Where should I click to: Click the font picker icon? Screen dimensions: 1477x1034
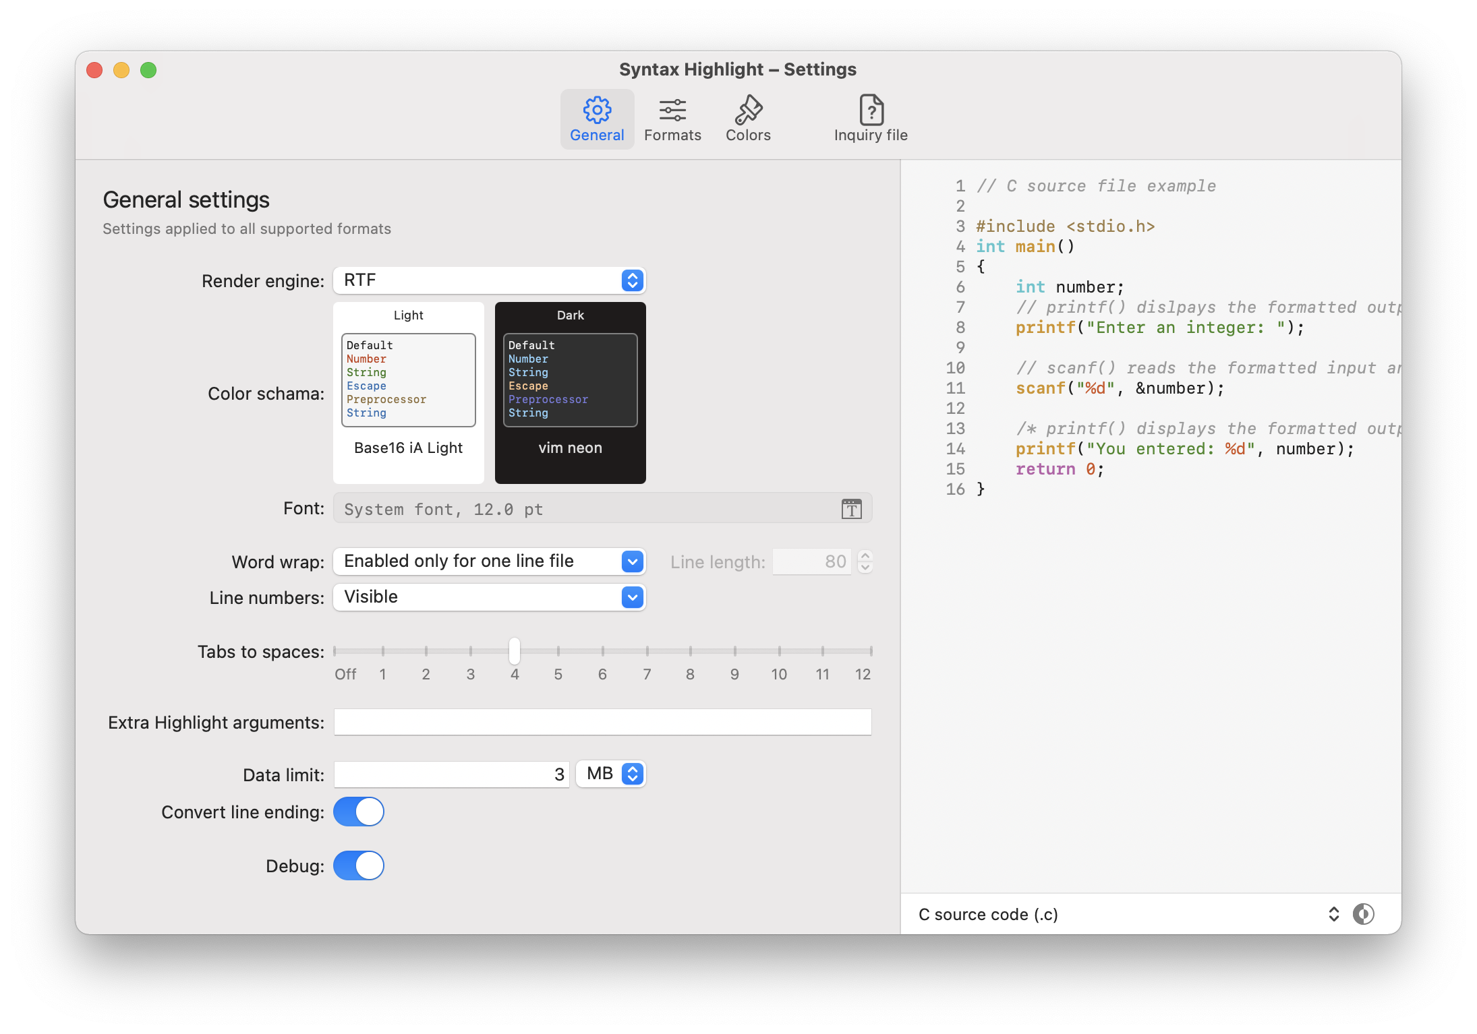coord(851,509)
